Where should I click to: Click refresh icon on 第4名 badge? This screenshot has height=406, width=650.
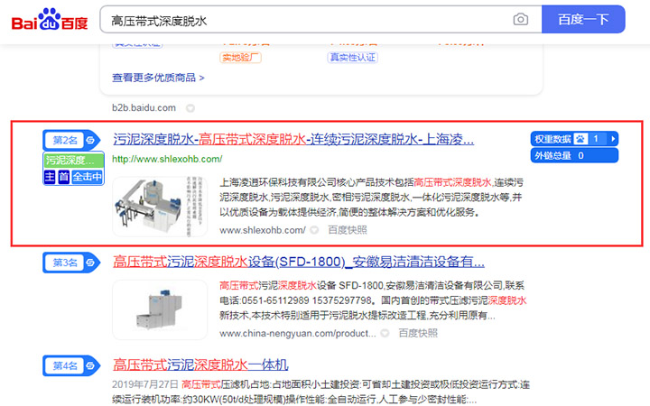point(90,365)
